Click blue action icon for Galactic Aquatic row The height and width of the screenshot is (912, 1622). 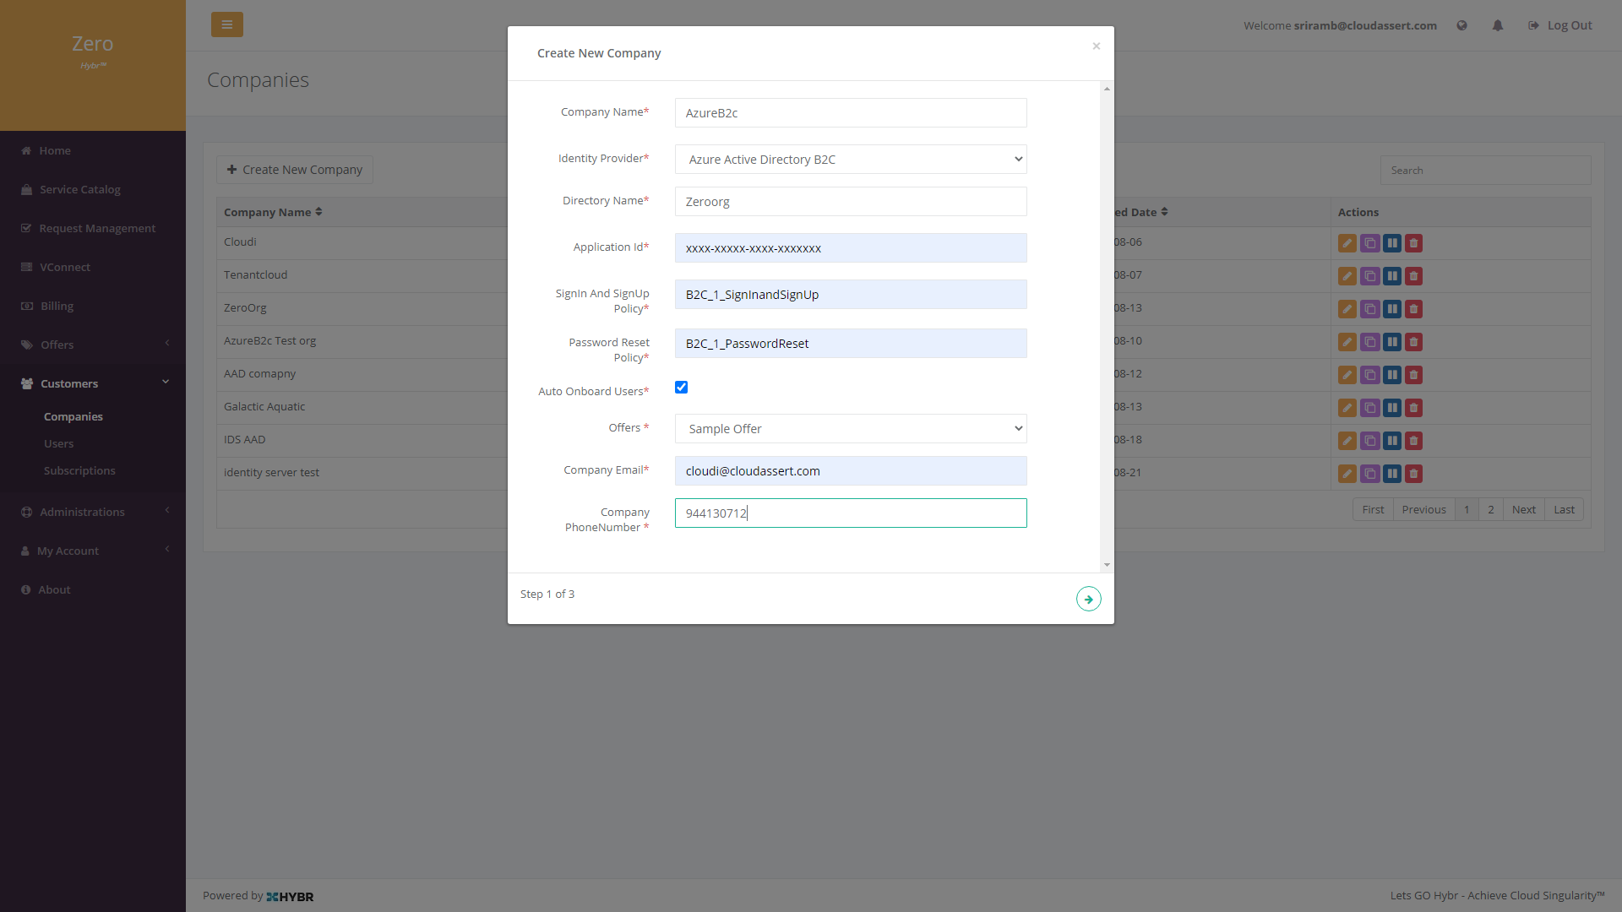[x=1391, y=408]
